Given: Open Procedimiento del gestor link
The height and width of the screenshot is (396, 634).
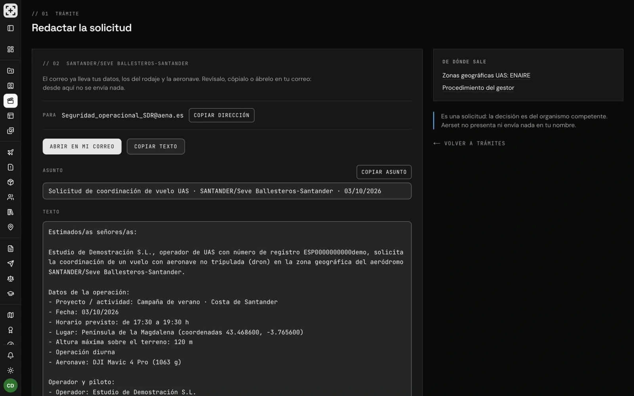Looking at the screenshot, I should 478,88.
